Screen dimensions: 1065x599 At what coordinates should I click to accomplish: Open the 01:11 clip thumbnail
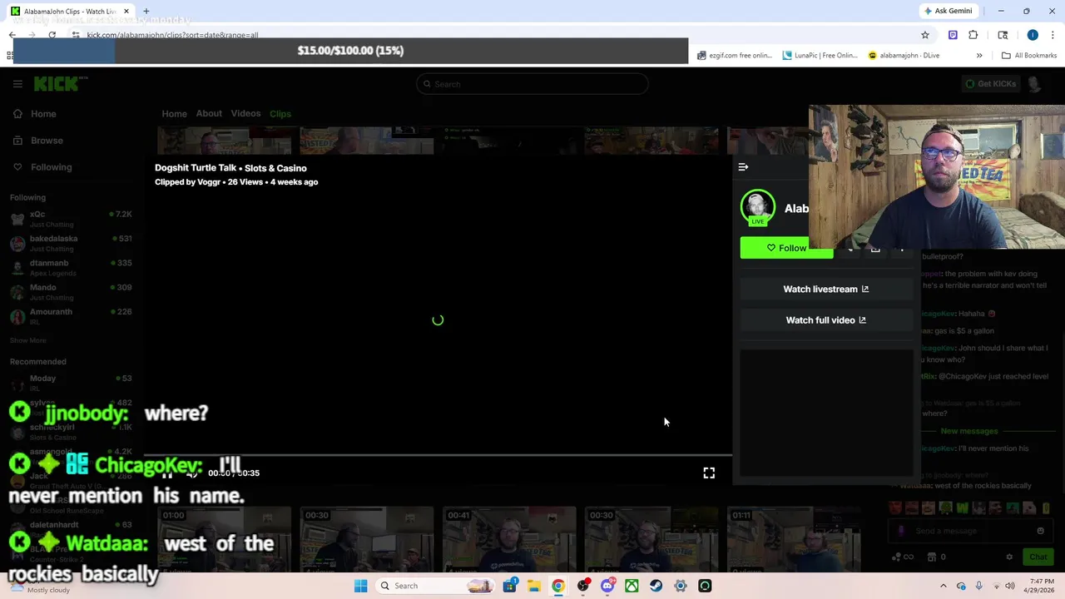(x=794, y=540)
